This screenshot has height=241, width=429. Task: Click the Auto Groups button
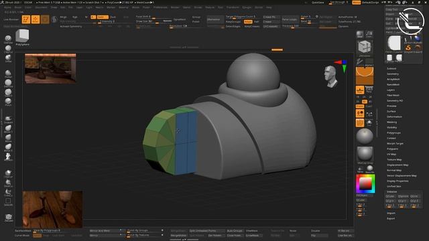[235, 231]
